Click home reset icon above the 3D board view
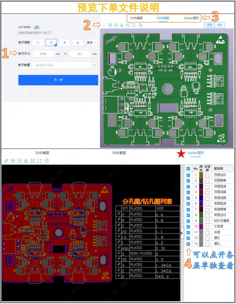The image size is (236, 304). [122, 25]
